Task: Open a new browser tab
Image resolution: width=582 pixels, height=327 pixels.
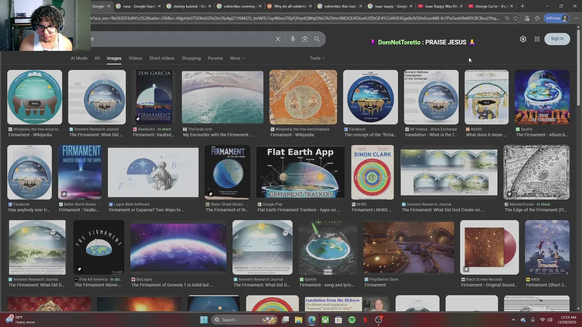Action: pyautogui.click(x=522, y=6)
